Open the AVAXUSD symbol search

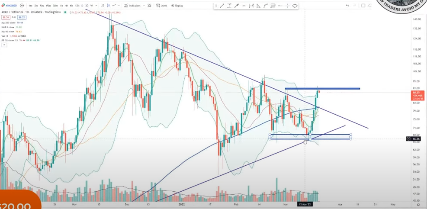(10, 6)
